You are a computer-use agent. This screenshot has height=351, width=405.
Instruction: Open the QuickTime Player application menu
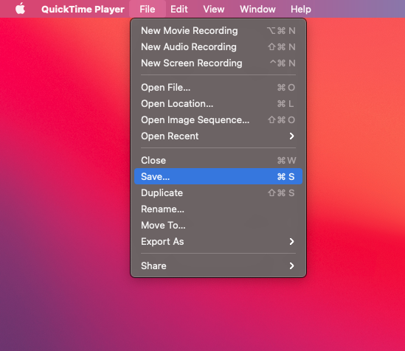(83, 10)
